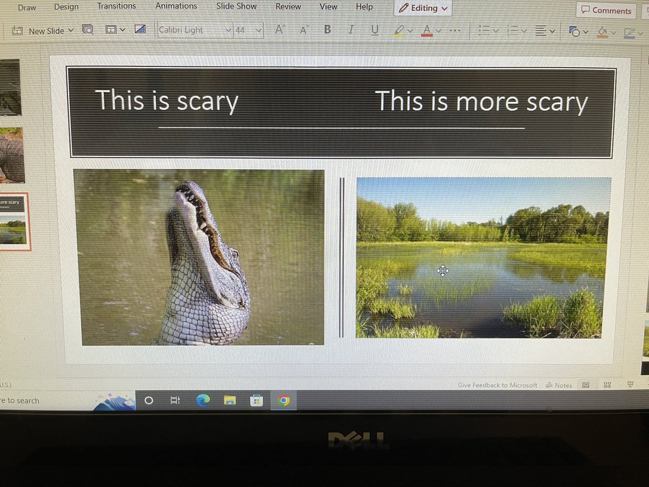This screenshot has height=487, width=649.
Task: Open the Editing mode dropdown
Action: 423,8
